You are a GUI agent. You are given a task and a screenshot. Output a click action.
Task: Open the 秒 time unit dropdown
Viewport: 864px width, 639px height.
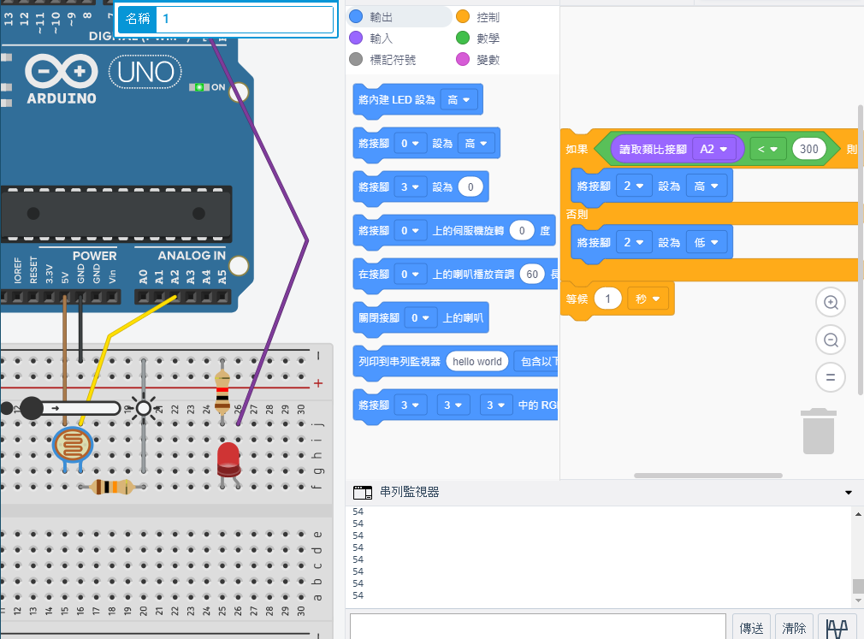tap(647, 299)
